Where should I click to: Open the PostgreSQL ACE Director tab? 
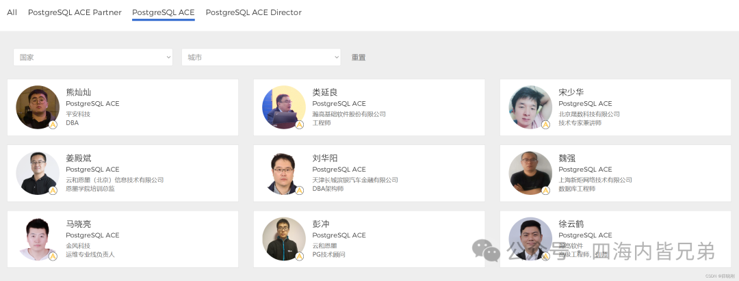click(254, 13)
